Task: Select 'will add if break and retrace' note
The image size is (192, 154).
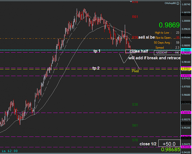Action: tap(154, 58)
